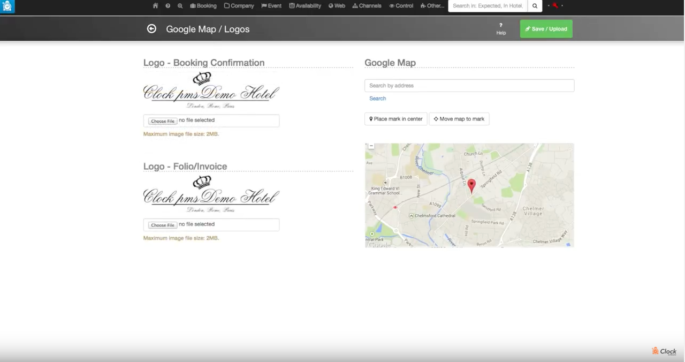This screenshot has height=362, width=685.
Task: Click the navbar search magnifier button
Action: click(x=535, y=6)
